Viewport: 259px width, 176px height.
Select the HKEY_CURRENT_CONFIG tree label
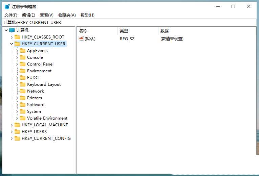click(x=46, y=139)
